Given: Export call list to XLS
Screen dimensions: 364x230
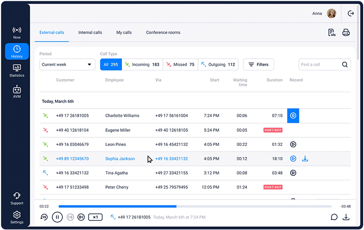Looking at the screenshot, I should [331, 33].
